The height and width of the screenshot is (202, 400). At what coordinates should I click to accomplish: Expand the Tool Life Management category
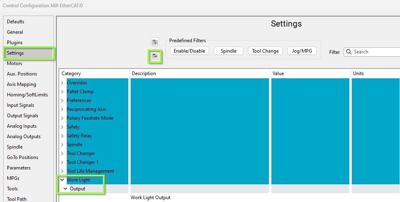pyautogui.click(x=62, y=171)
